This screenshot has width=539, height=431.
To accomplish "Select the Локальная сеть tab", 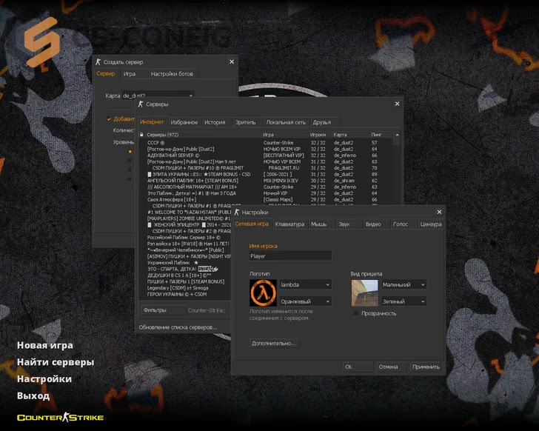I will click(286, 122).
